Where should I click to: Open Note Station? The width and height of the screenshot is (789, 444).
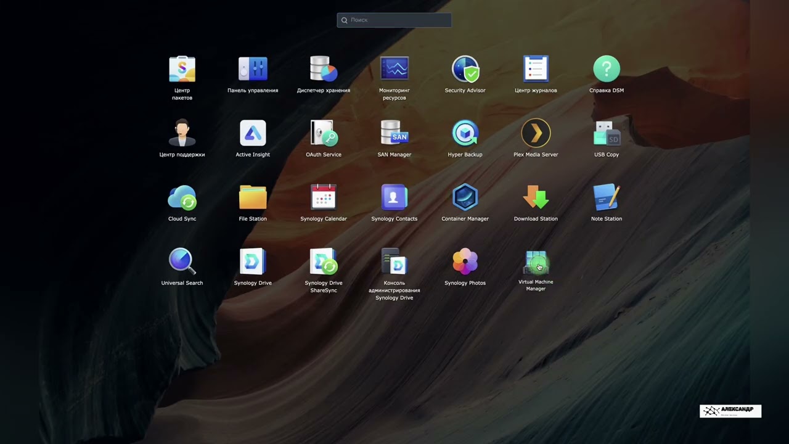pyautogui.click(x=607, y=197)
